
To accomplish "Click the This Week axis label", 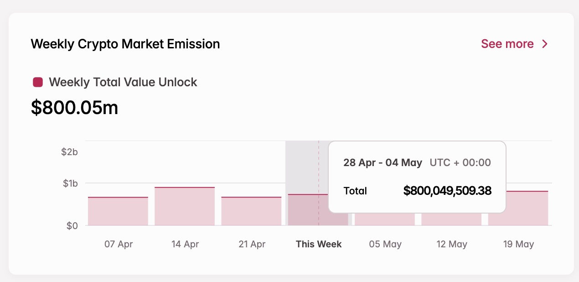I will pos(319,244).
